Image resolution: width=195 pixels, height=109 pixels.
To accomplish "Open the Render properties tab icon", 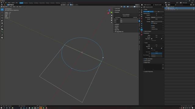I will tap(141, 10).
